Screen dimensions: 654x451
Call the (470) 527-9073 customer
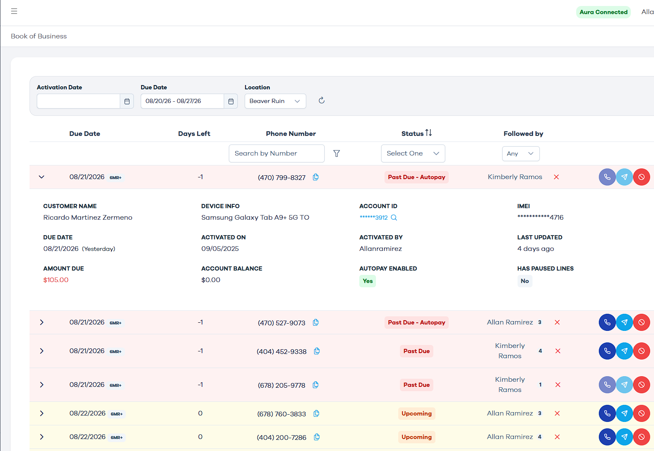point(607,322)
